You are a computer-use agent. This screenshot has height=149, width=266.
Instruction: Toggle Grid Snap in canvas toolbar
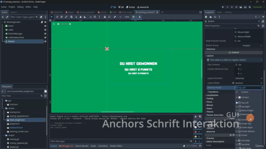pos(95,17)
